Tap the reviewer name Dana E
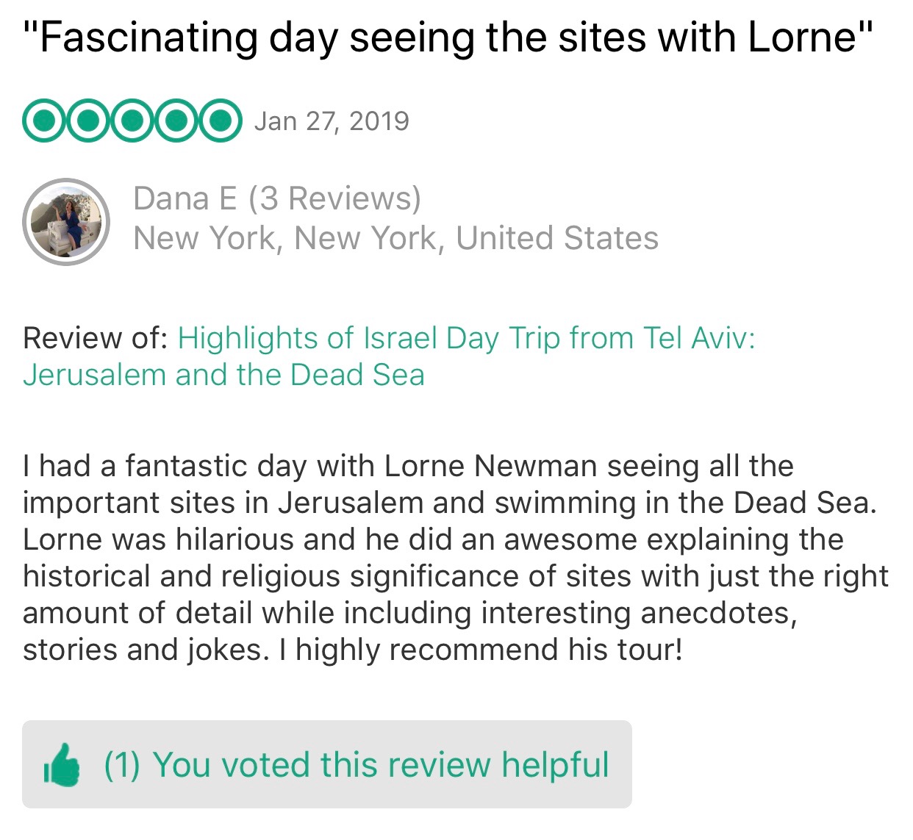This screenshot has width=913, height=840. pyautogui.click(x=185, y=198)
